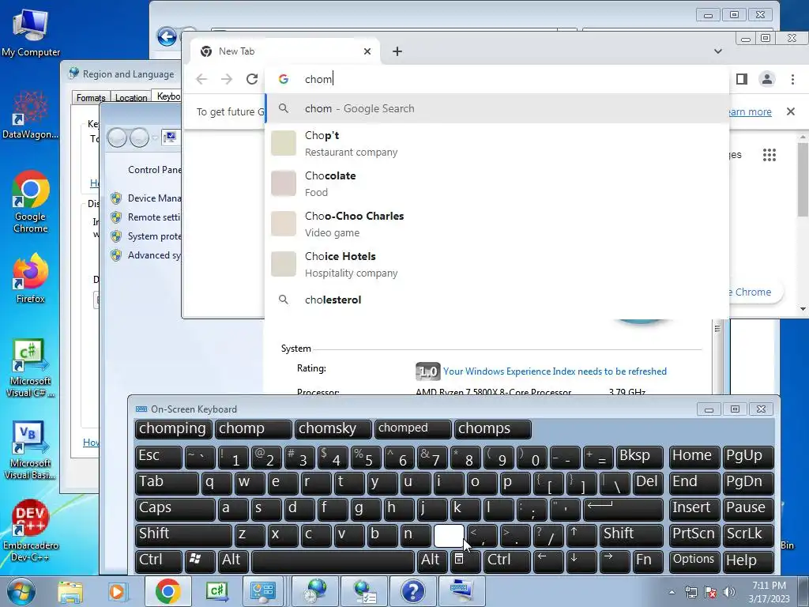Click the volume speaker tray icon

tap(728, 591)
